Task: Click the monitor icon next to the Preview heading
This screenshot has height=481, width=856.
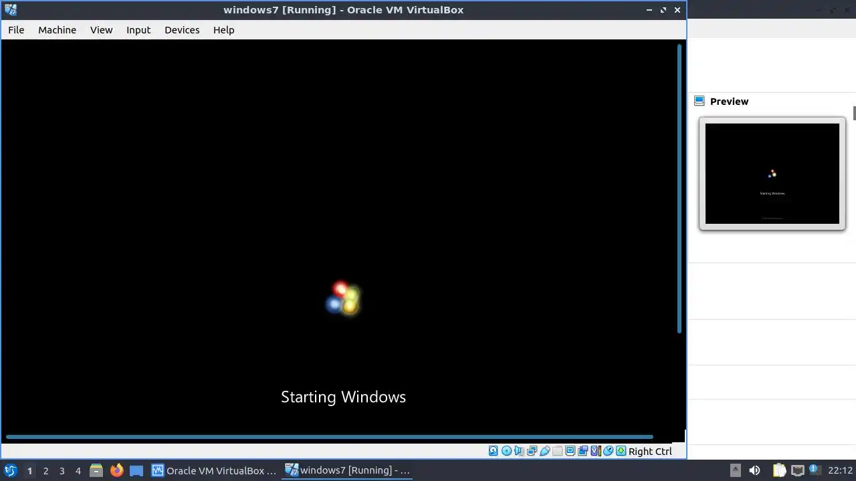Action: pyautogui.click(x=700, y=101)
